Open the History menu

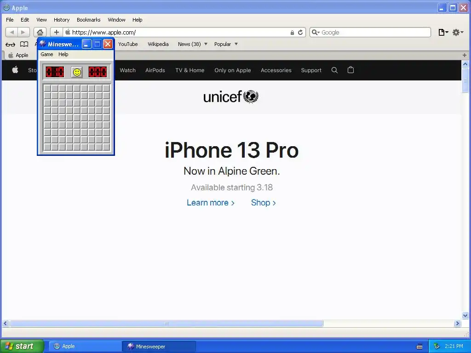click(x=62, y=20)
